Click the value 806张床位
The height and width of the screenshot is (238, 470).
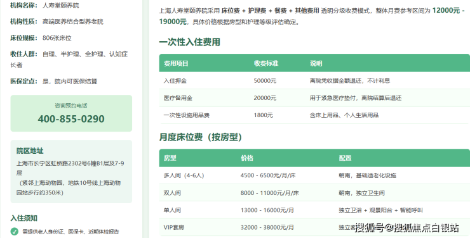57,38
